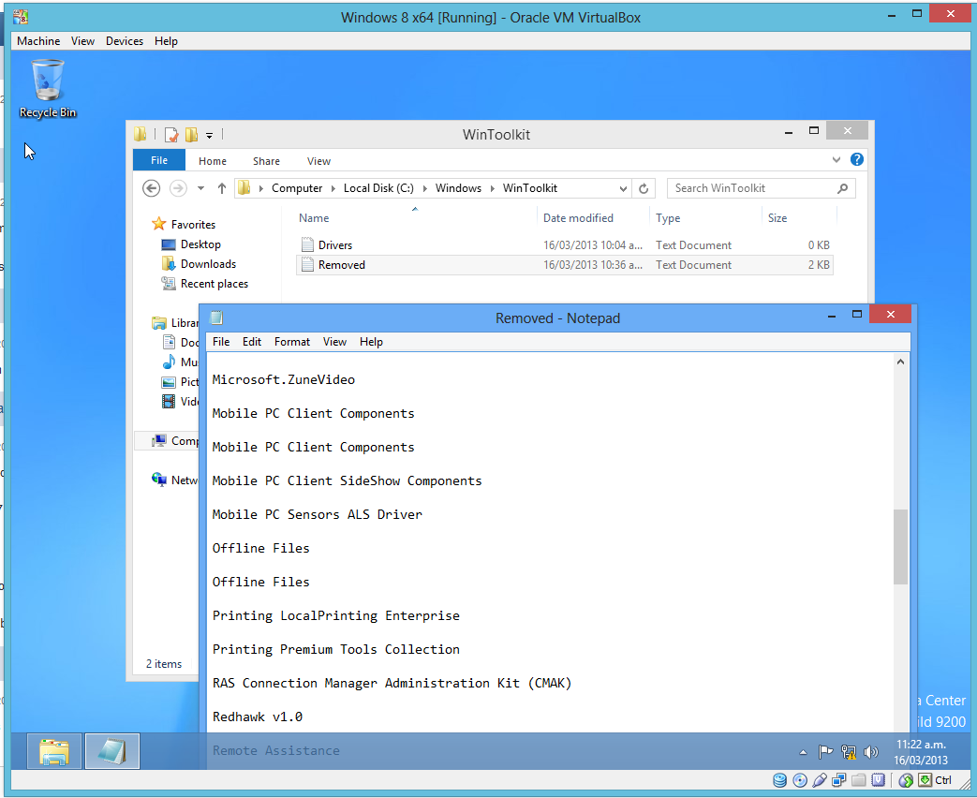The image size is (977, 798).
Task: Click the 'Microsoft.ZuneVideo' line in Notepad
Action: point(284,379)
